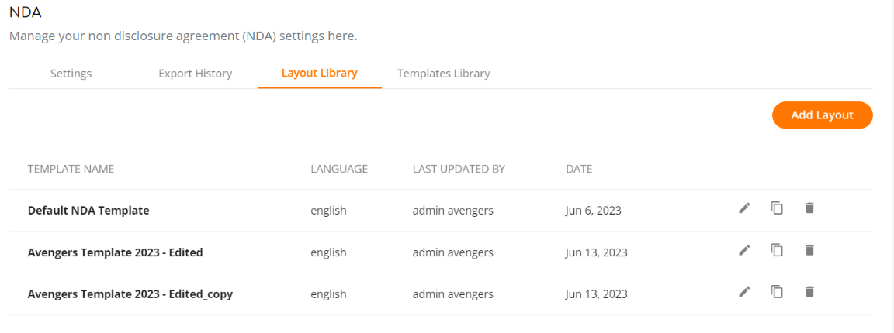Image resolution: width=894 pixels, height=333 pixels.
Task: Trash Avengers Template 2023 - Edited_copy layout
Action: (809, 292)
